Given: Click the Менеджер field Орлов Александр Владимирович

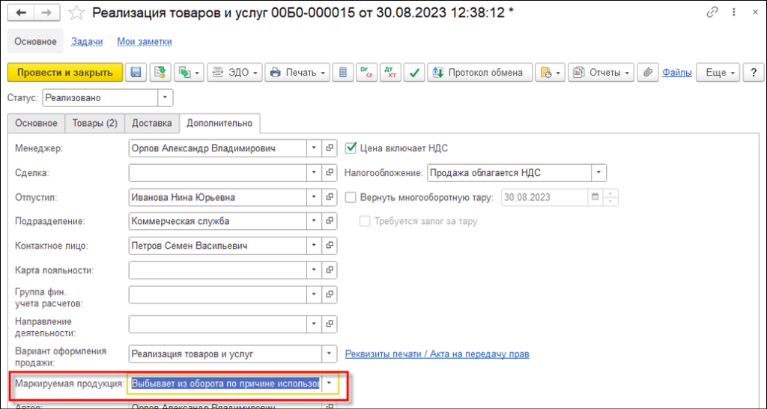Looking at the screenshot, I should pyautogui.click(x=218, y=148).
